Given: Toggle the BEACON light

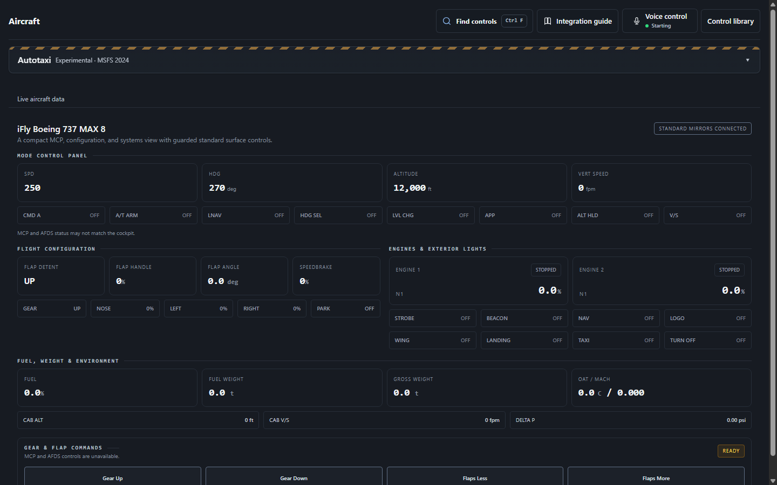Looking at the screenshot, I should coord(524,318).
